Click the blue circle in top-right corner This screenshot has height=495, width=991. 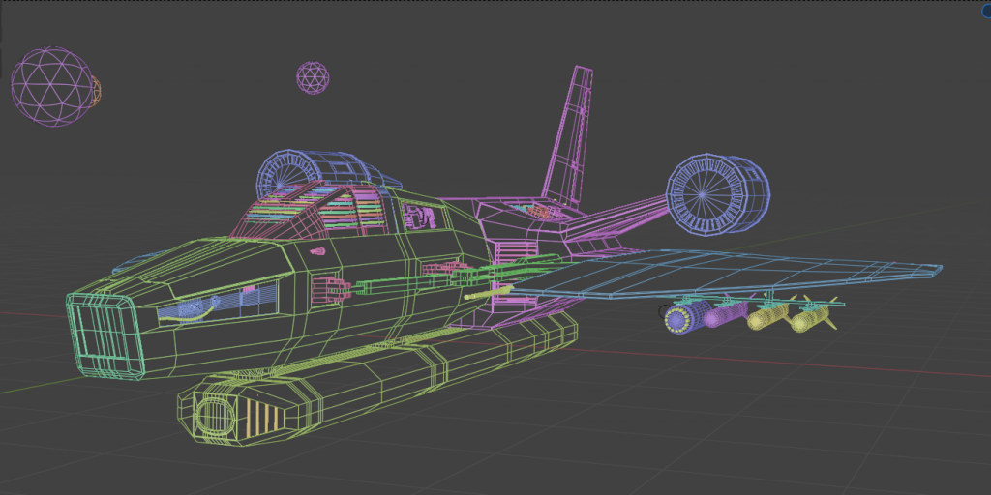(985, 9)
